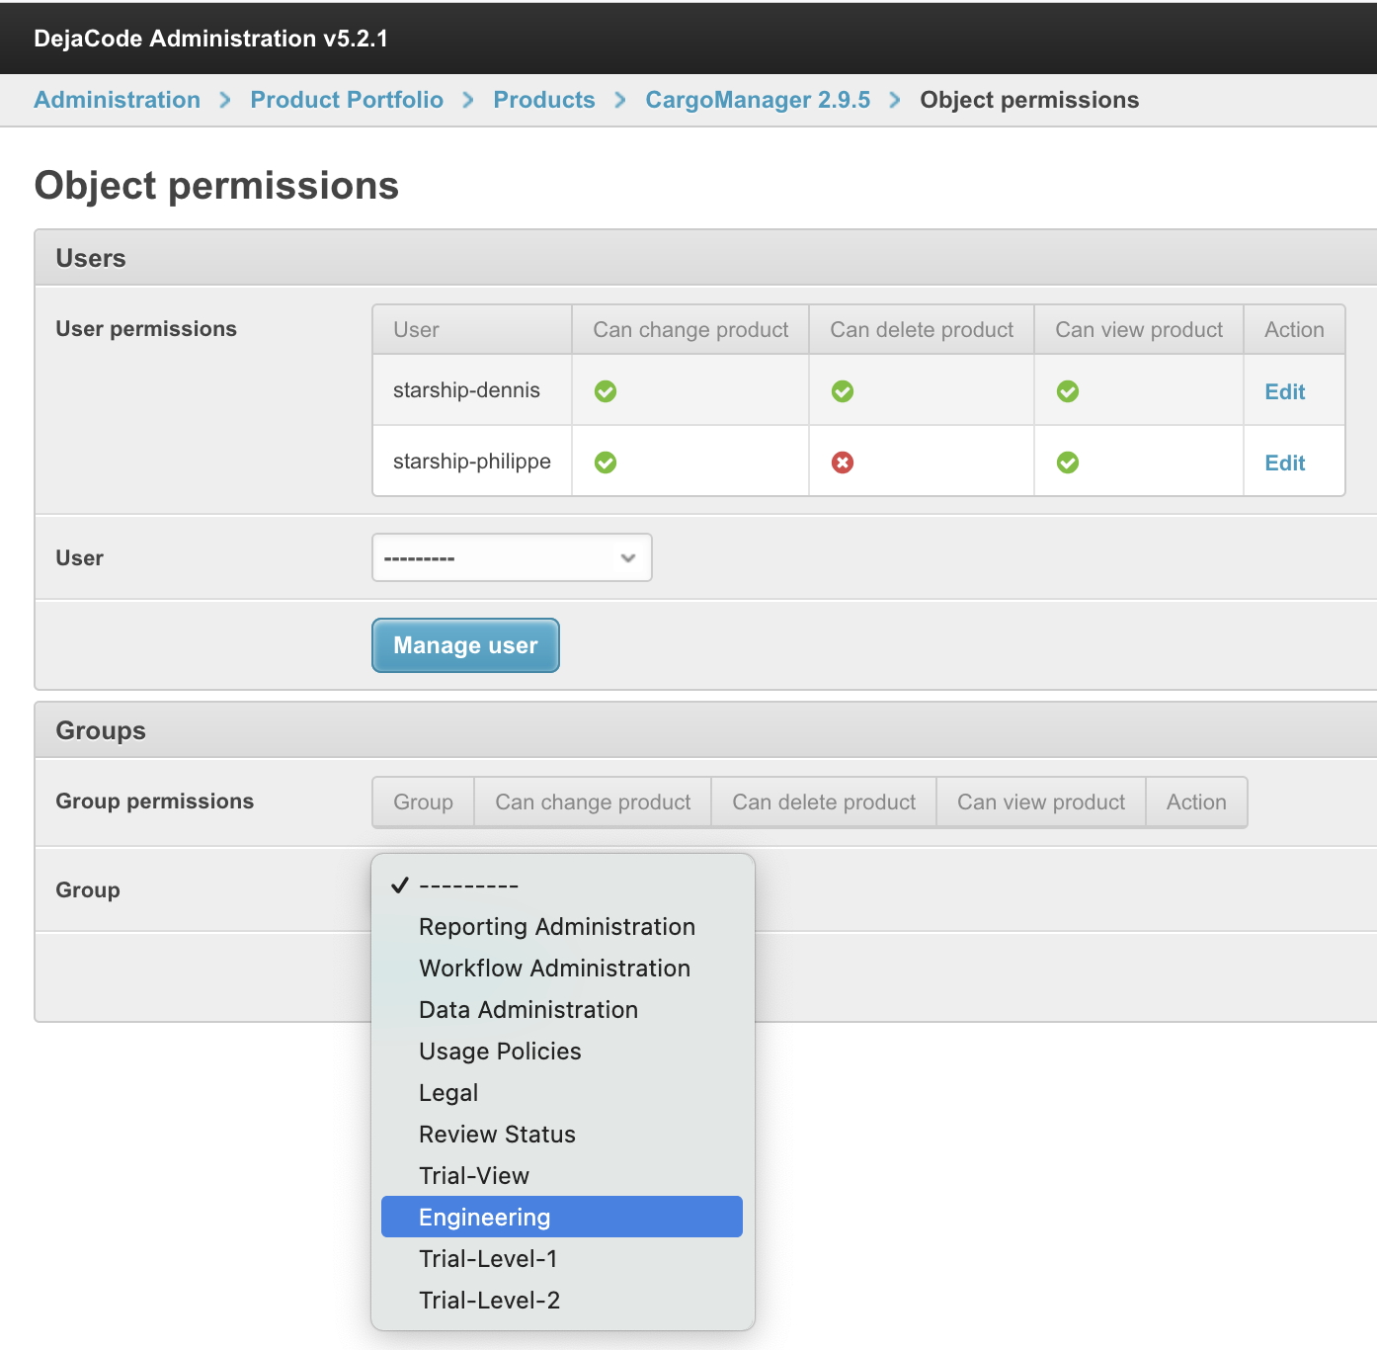Select highlighted Engineering group option
The width and height of the screenshot is (1377, 1350).
coord(562,1217)
